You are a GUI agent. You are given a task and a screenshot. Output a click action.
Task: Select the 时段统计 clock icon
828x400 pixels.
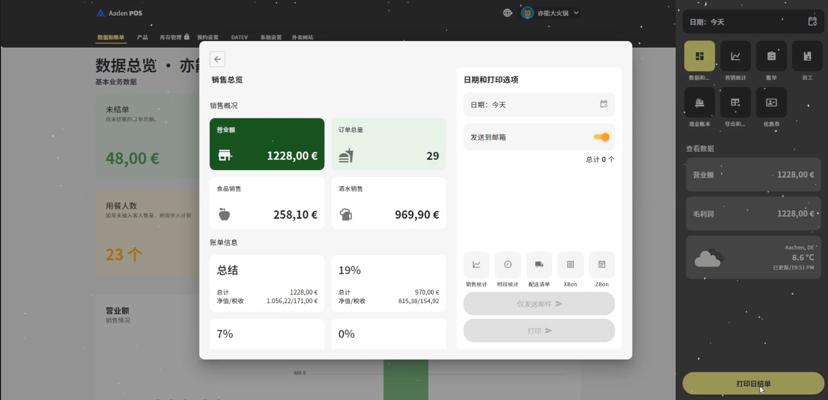pyautogui.click(x=508, y=265)
